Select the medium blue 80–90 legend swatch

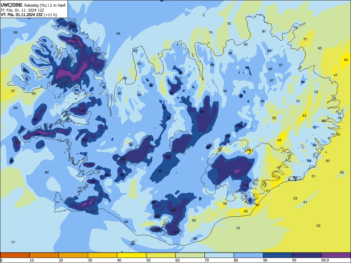tap(248, 255)
